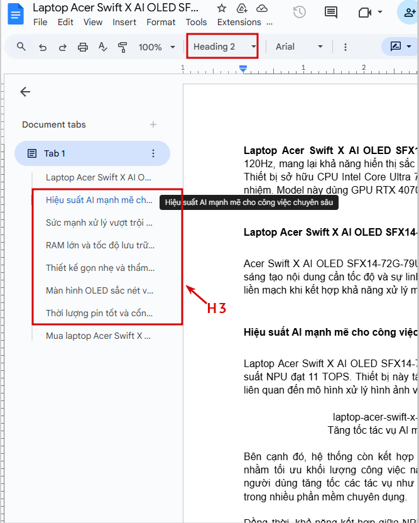Select Tab 1 in the sidebar
Screen dimensions: 419x523
92,153
